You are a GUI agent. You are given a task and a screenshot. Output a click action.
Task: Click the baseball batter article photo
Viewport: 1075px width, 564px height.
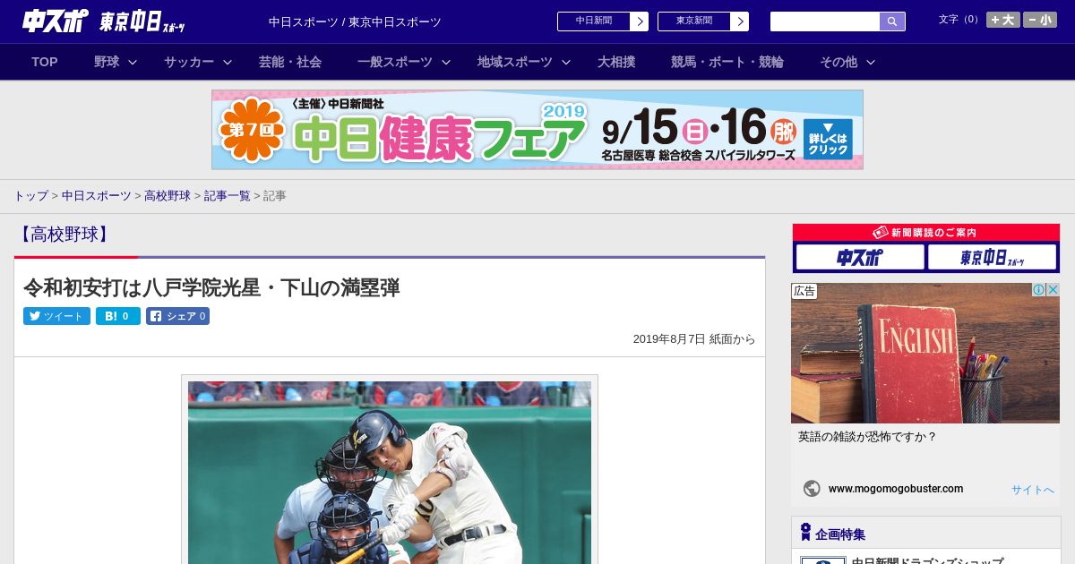coord(390,473)
